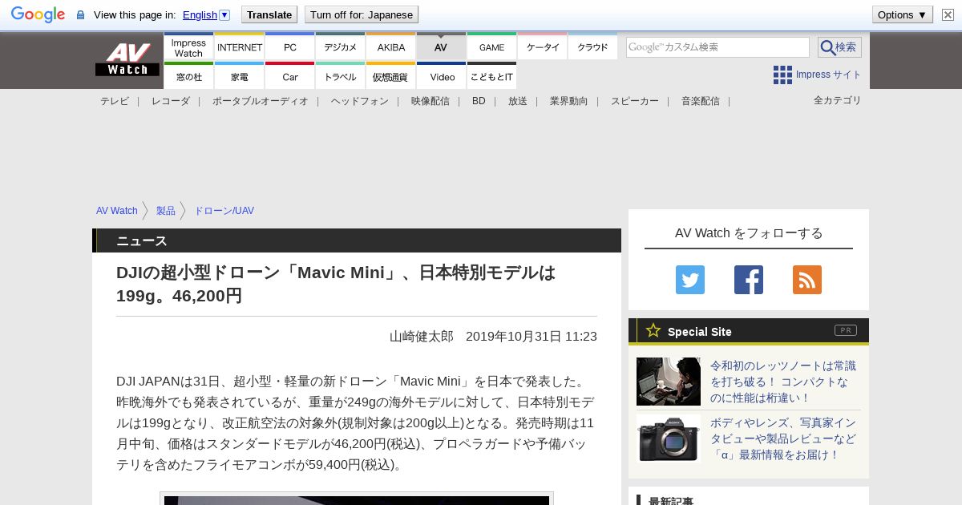Go to the 業界動向 category
The width and height of the screenshot is (962, 505).
click(x=569, y=101)
